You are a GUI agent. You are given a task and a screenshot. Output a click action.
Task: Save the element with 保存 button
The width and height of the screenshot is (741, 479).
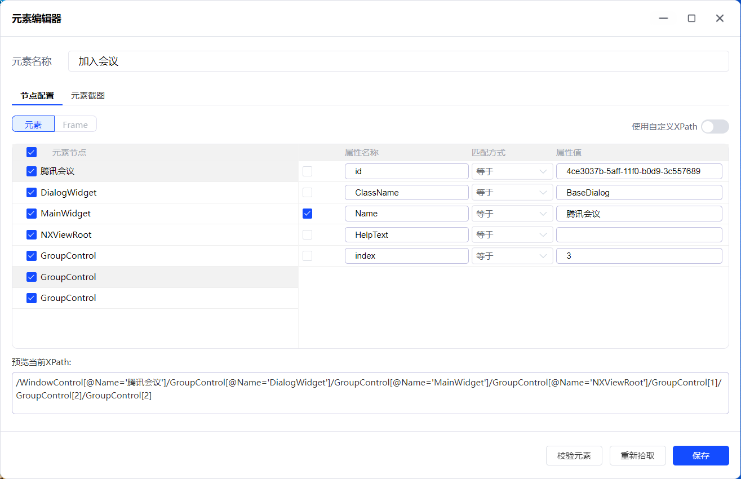tap(700, 456)
